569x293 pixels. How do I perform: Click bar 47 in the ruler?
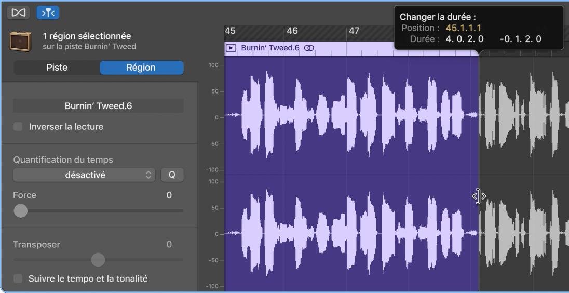point(354,31)
